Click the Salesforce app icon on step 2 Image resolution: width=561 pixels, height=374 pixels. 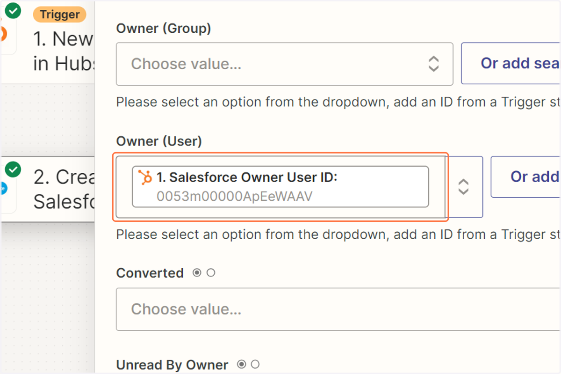tap(4, 188)
